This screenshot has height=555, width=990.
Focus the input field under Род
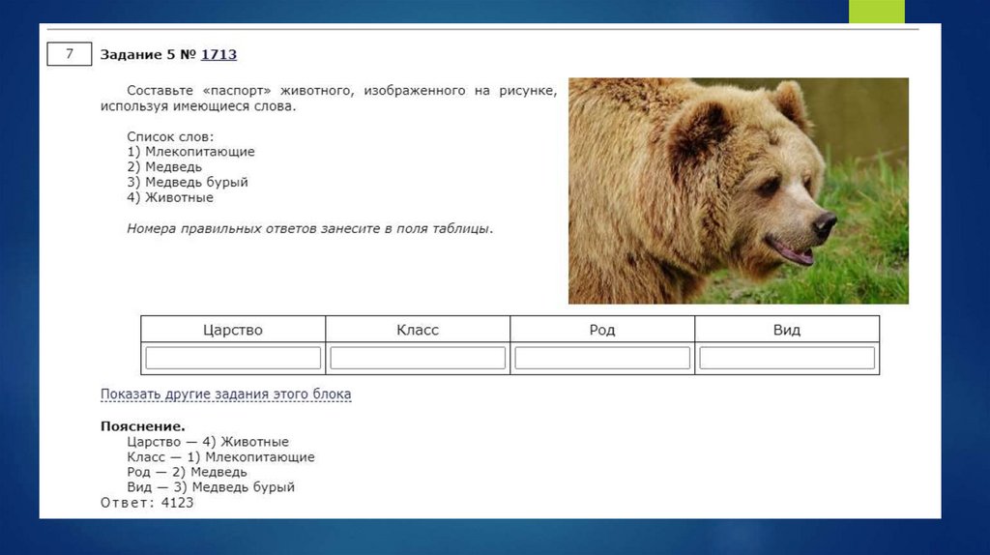(x=602, y=358)
